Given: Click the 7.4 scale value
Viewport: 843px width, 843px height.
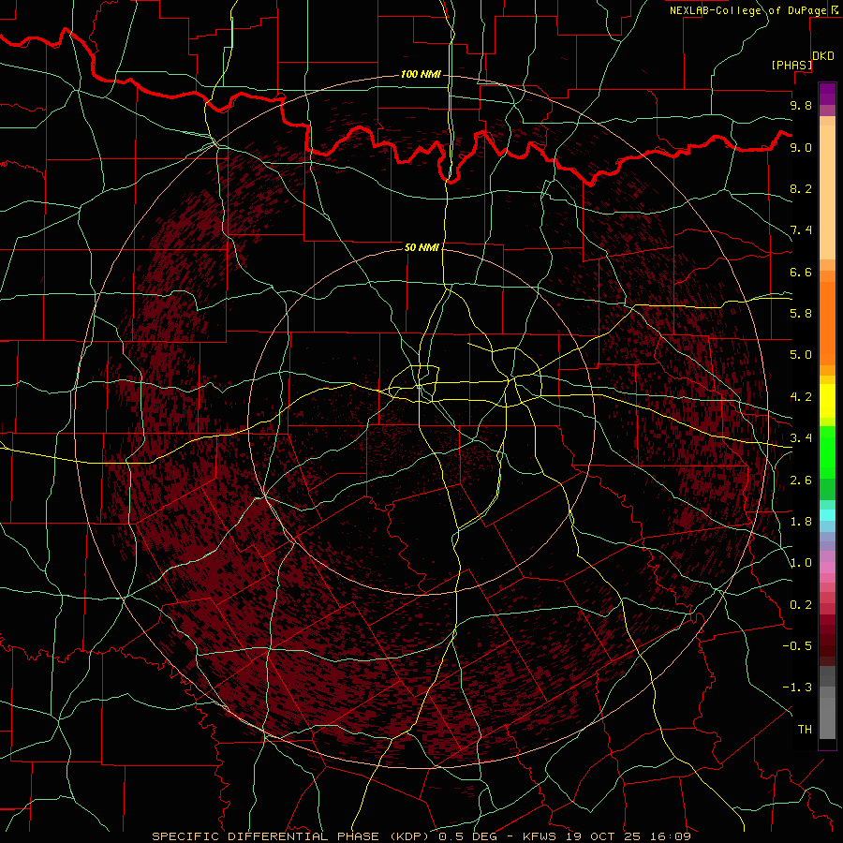Looking at the screenshot, I should tap(801, 230).
